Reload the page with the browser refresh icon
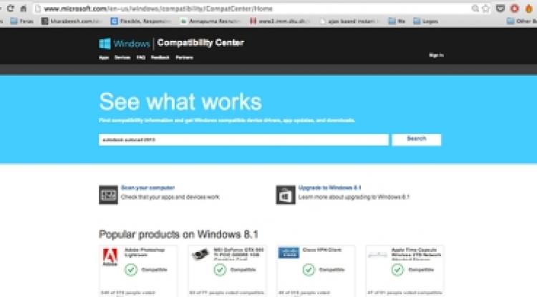Screen dimensions: 537x297 pos(11,8)
